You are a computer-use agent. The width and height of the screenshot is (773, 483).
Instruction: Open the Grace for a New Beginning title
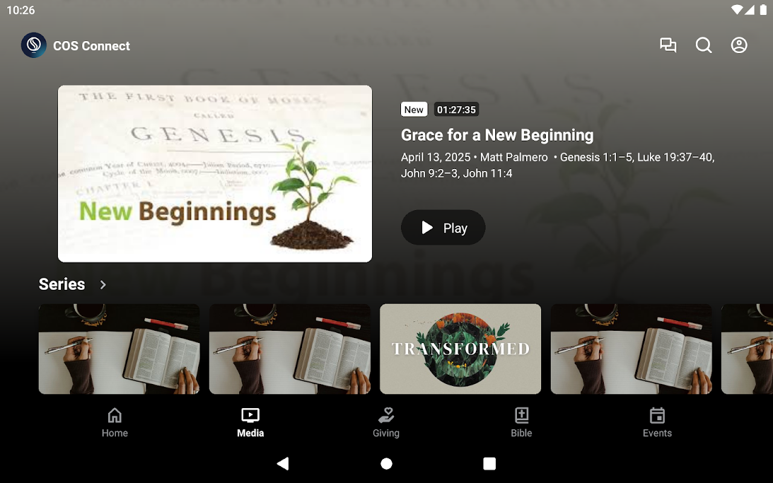(497, 135)
